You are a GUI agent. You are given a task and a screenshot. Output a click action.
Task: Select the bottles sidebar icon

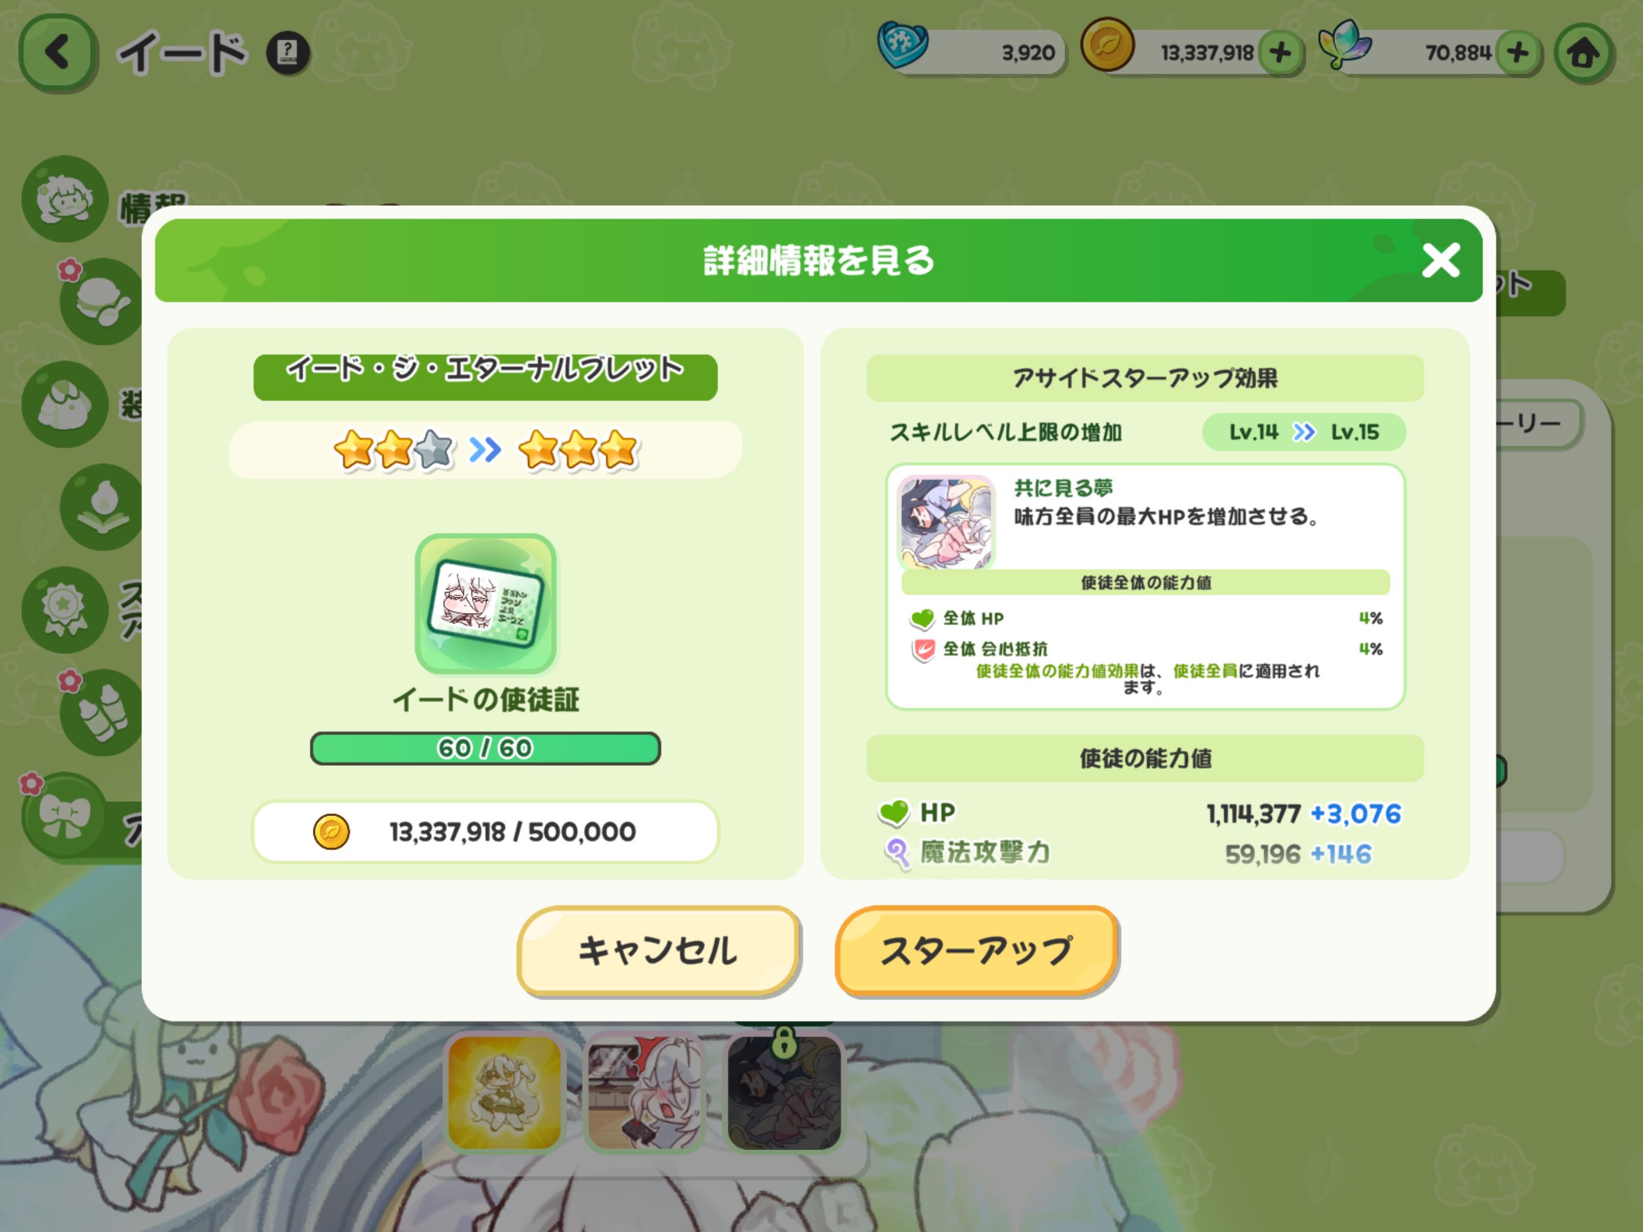tap(102, 712)
